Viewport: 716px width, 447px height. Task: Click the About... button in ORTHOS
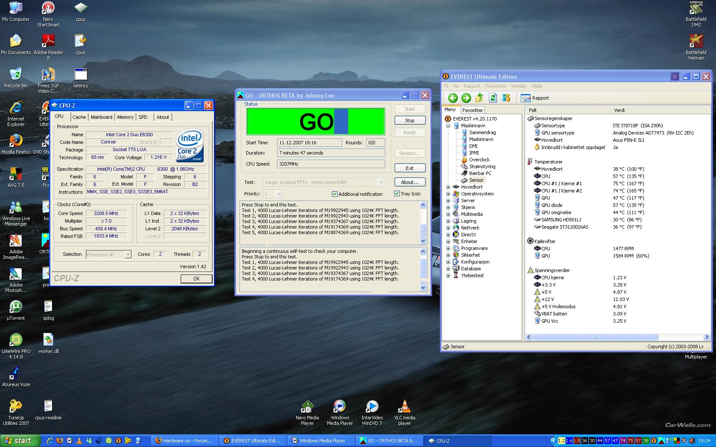410,182
